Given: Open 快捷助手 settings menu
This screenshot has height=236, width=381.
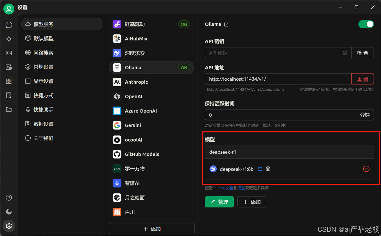Looking at the screenshot, I should [62, 110].
